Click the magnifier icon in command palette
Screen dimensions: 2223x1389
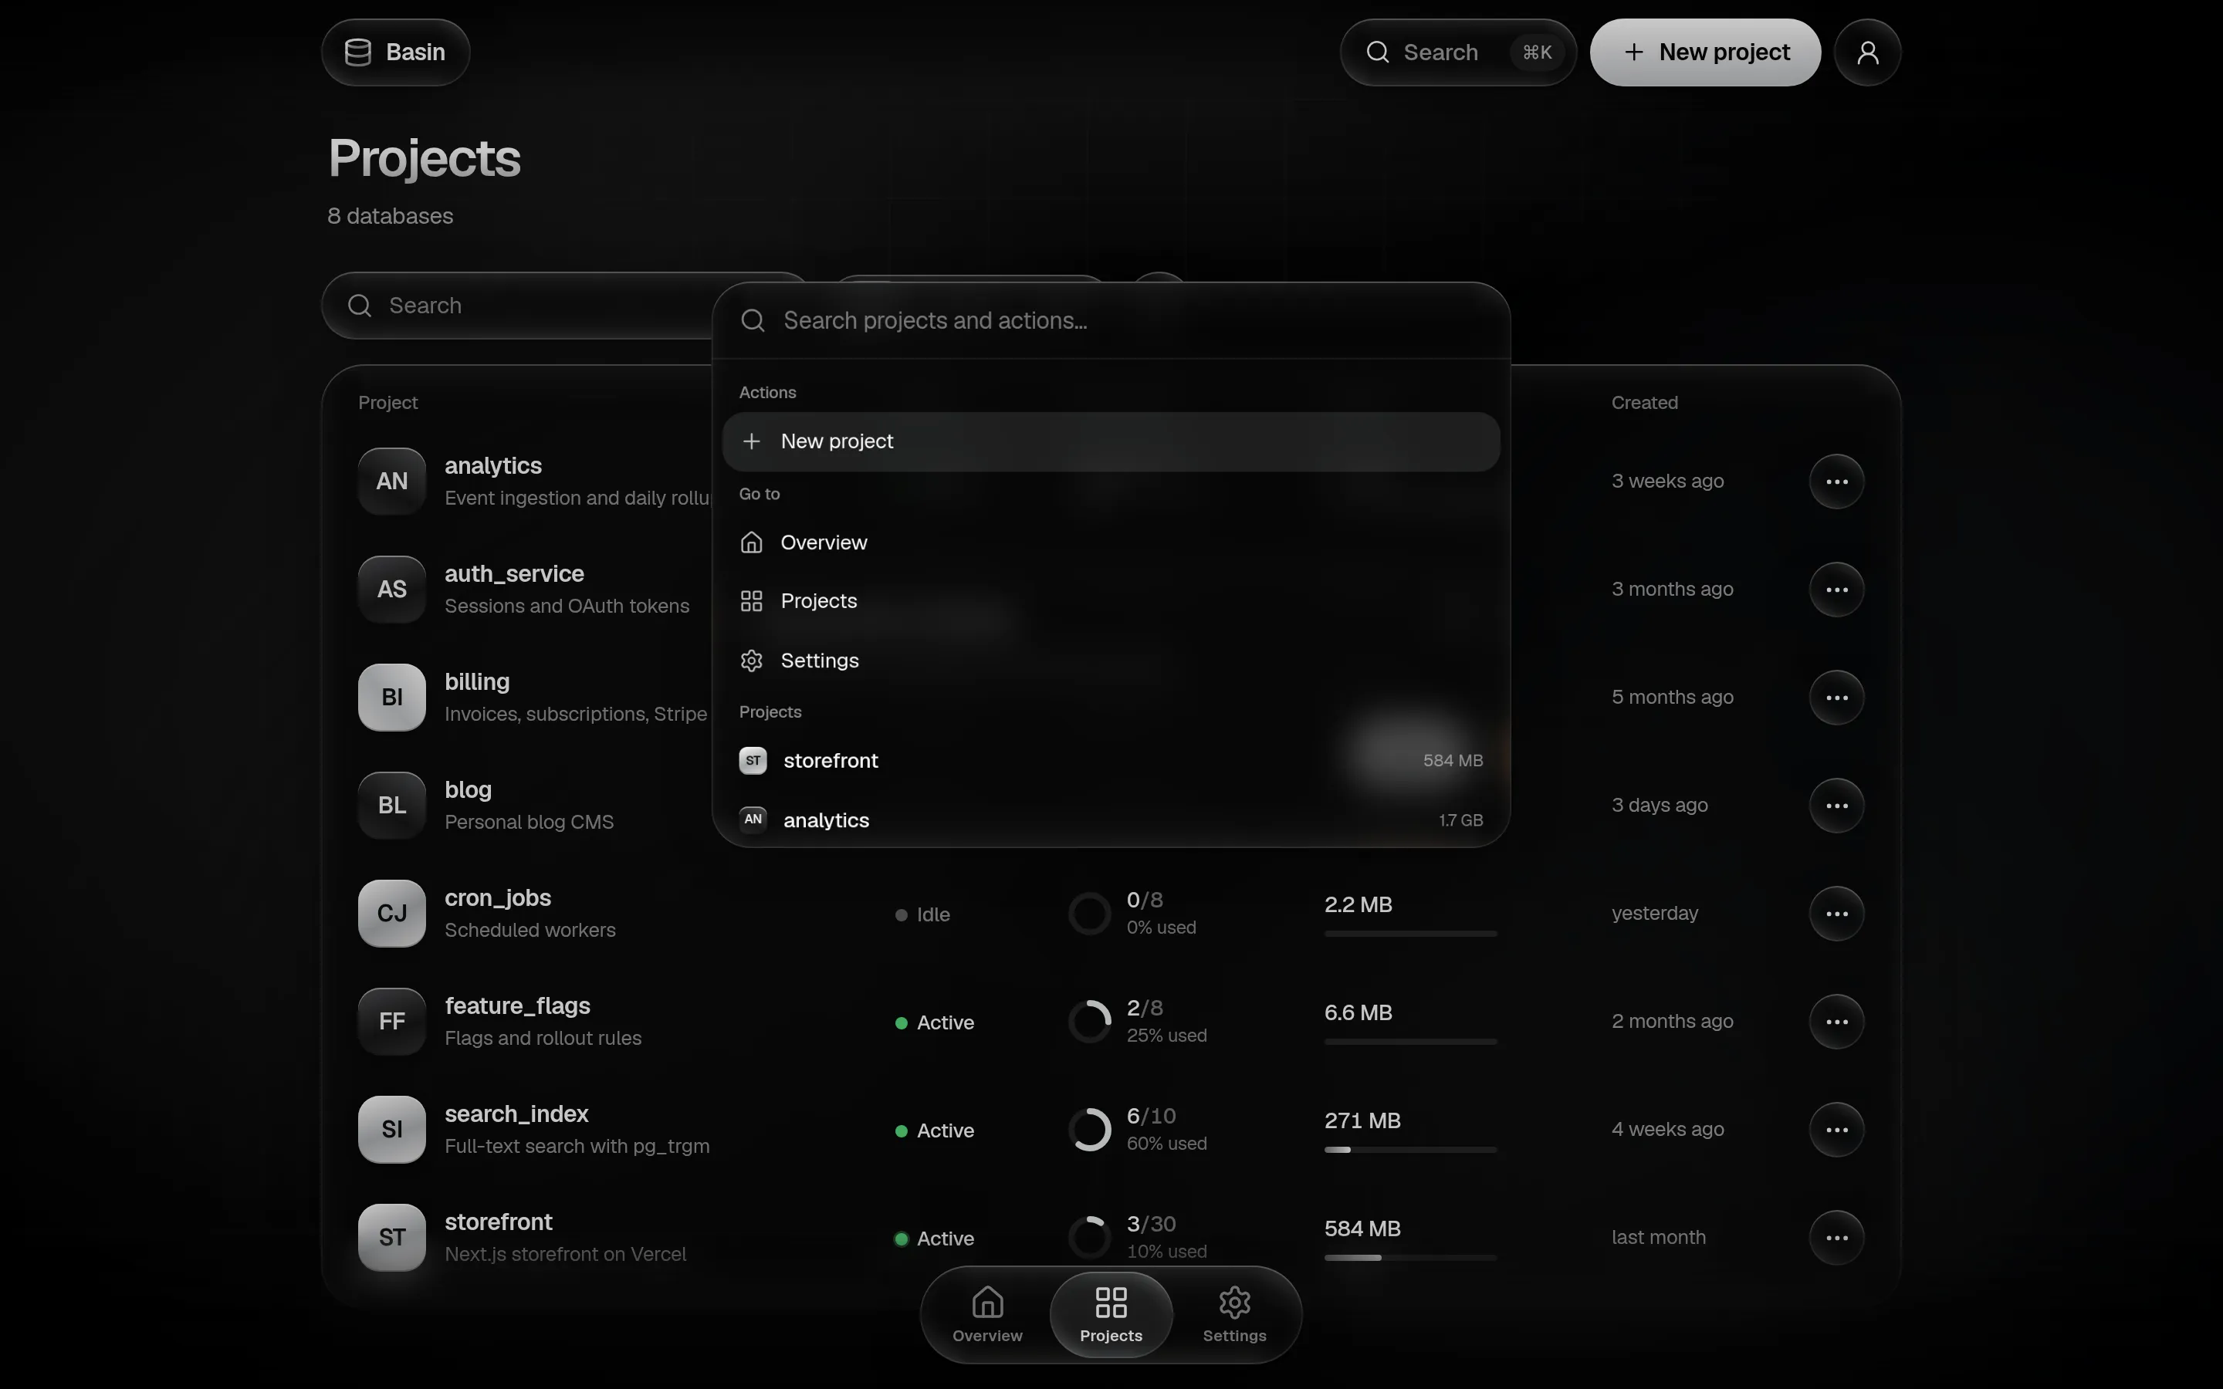point(753,320)
